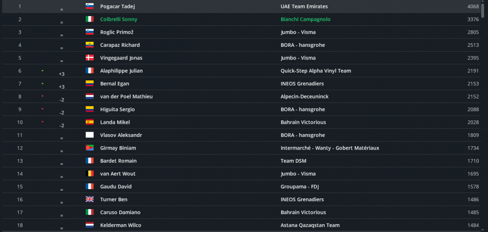Click the Belgium flag beside van Aert Wout

90,174
